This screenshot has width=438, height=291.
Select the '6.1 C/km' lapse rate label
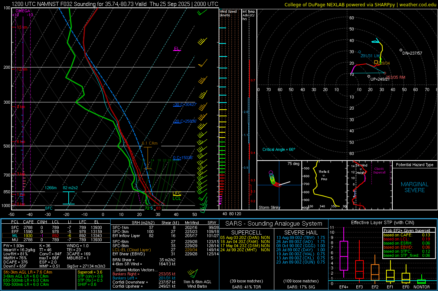point(150,143)
